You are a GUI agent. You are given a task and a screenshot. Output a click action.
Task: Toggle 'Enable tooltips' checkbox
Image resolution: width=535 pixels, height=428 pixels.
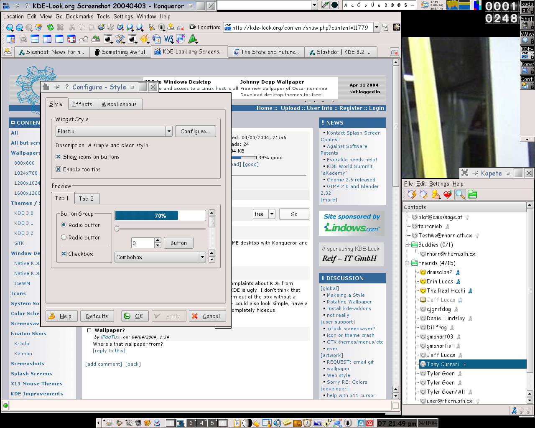(x=59, y=169)
